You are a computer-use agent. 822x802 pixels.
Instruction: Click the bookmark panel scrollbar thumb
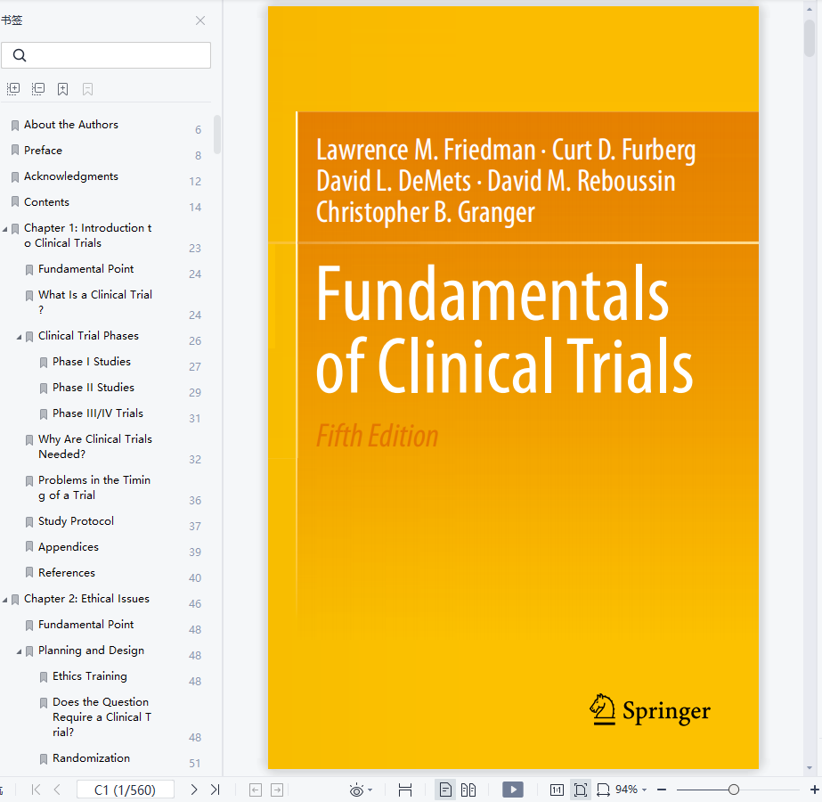[217, 135]
